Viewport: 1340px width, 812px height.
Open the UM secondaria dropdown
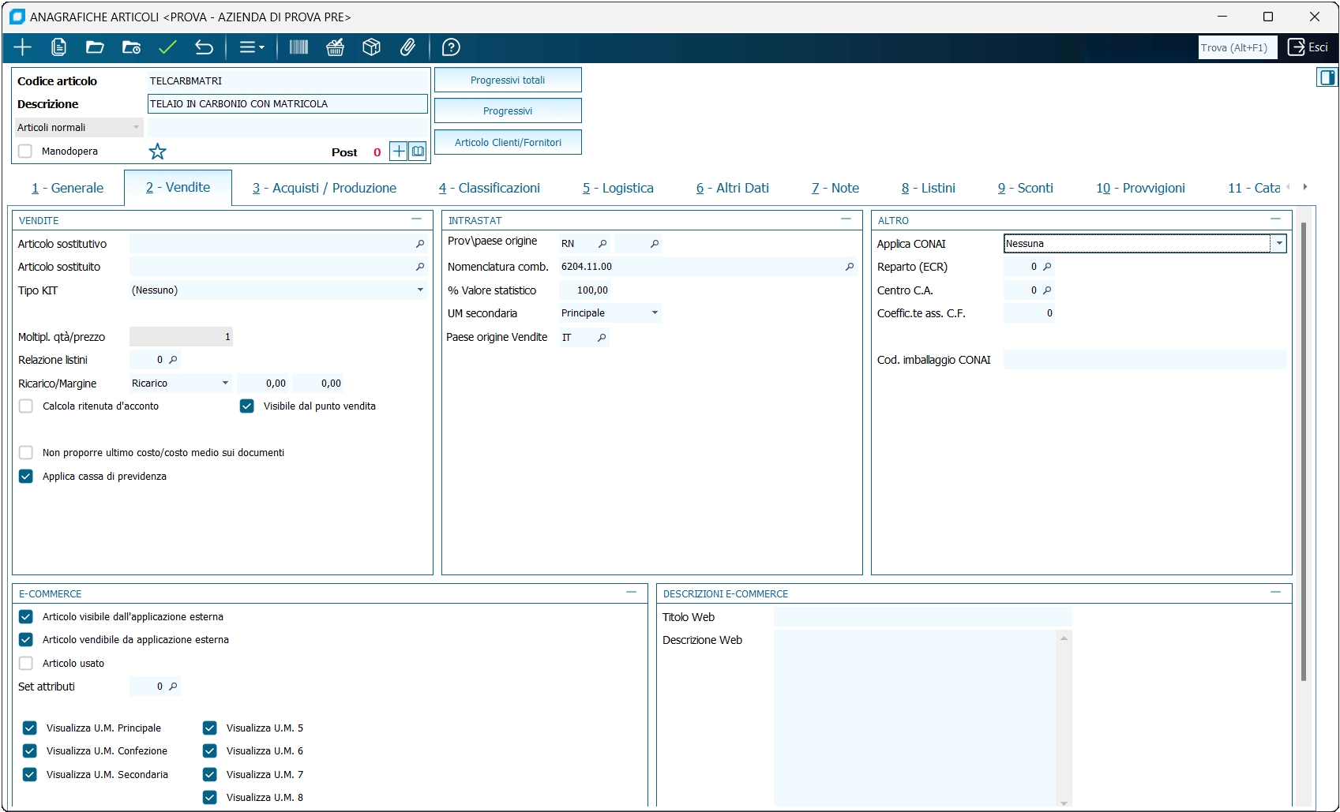point(655,313)
